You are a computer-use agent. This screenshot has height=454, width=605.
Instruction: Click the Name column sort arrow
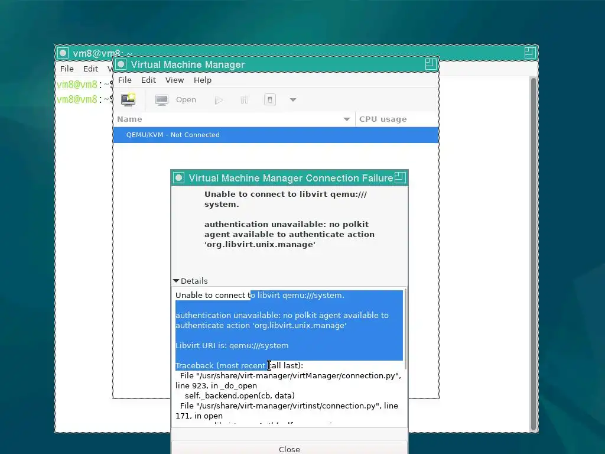[346, 119]
